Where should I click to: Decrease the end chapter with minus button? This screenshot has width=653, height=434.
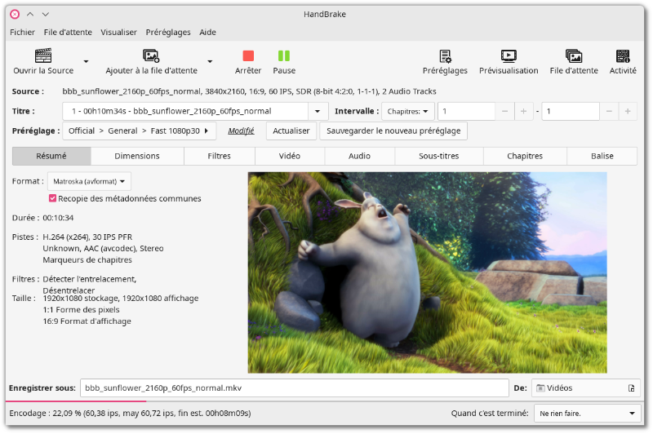point(609,111)
